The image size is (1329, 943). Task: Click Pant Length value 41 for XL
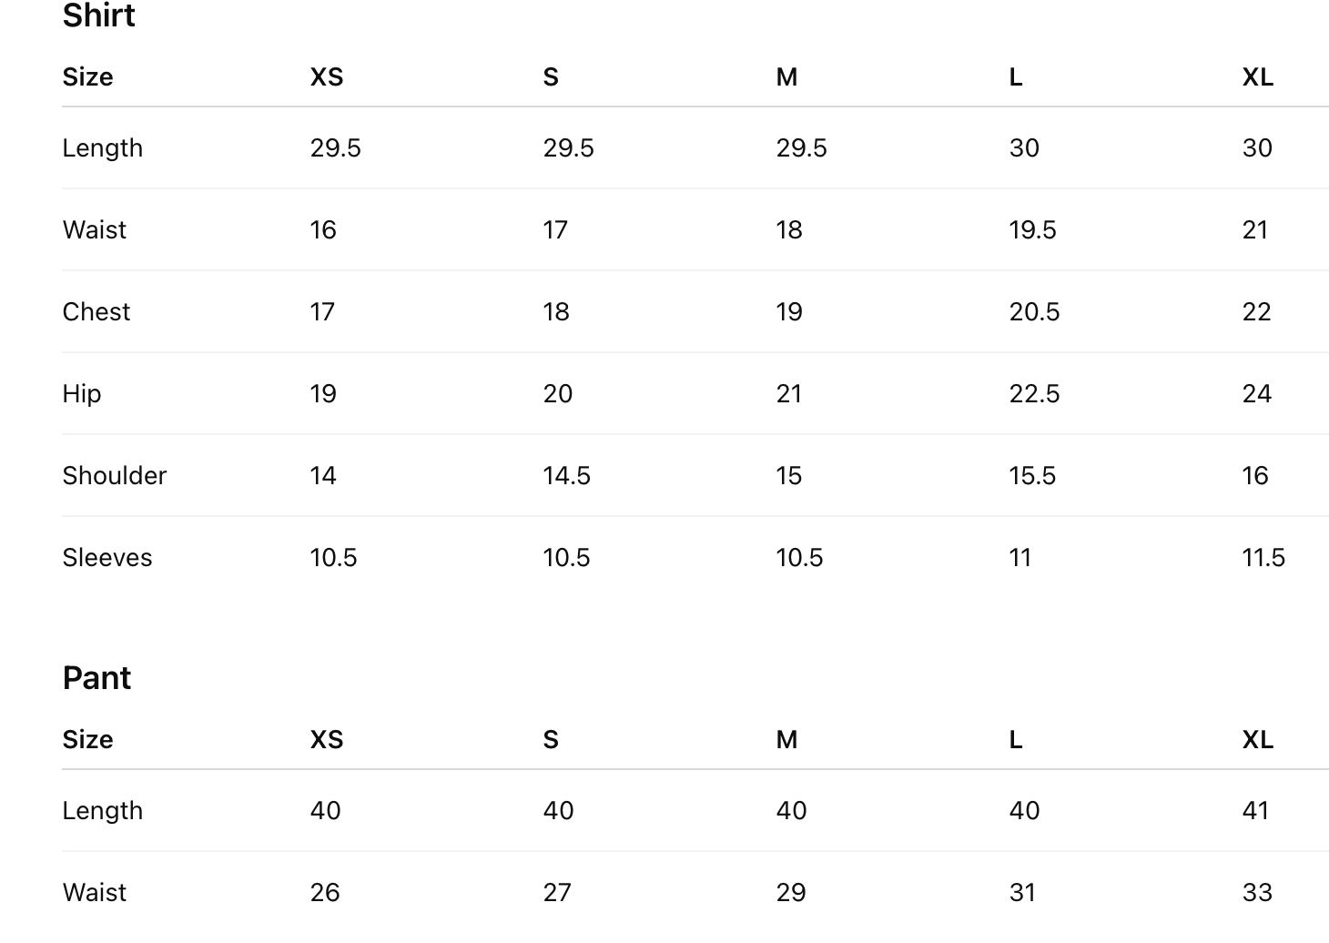1255,811
